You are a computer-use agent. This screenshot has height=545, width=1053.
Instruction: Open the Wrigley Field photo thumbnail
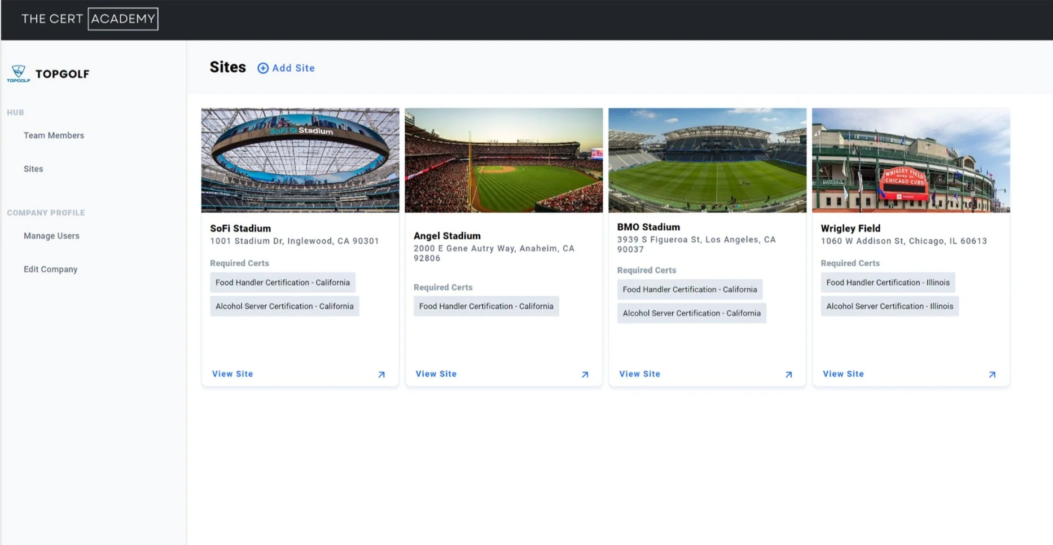[x=911, y=160]
